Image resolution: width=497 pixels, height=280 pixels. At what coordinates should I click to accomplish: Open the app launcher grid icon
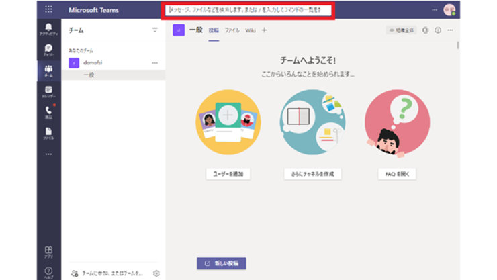(48, 9)
